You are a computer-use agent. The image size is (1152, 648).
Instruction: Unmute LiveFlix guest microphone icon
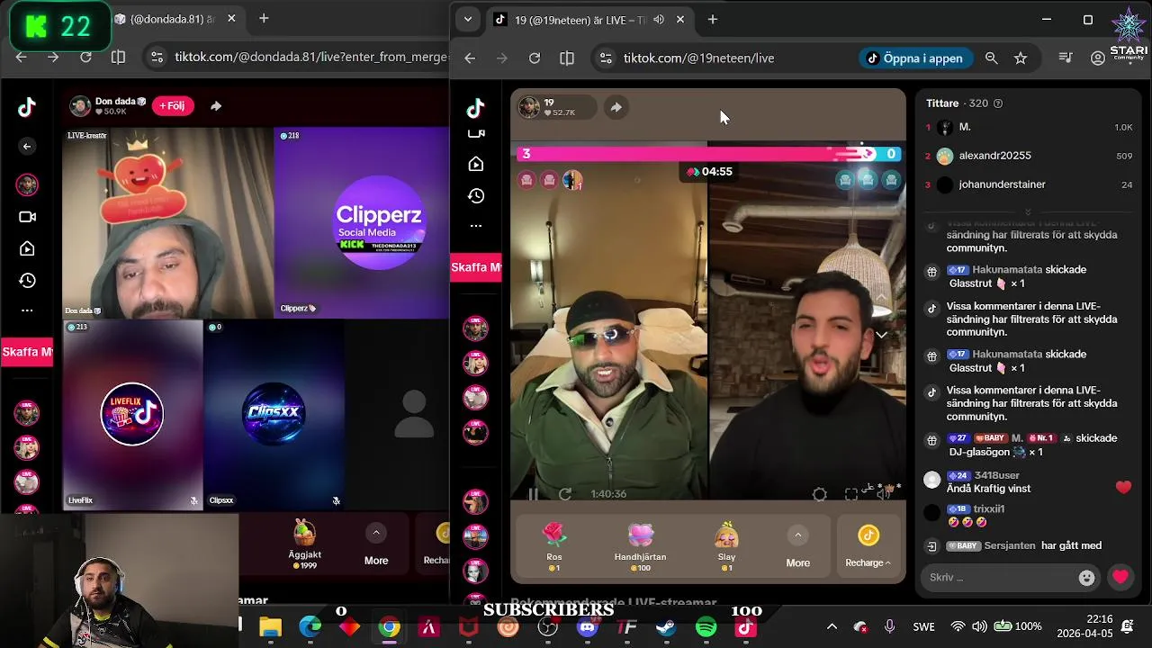(193, 500)
